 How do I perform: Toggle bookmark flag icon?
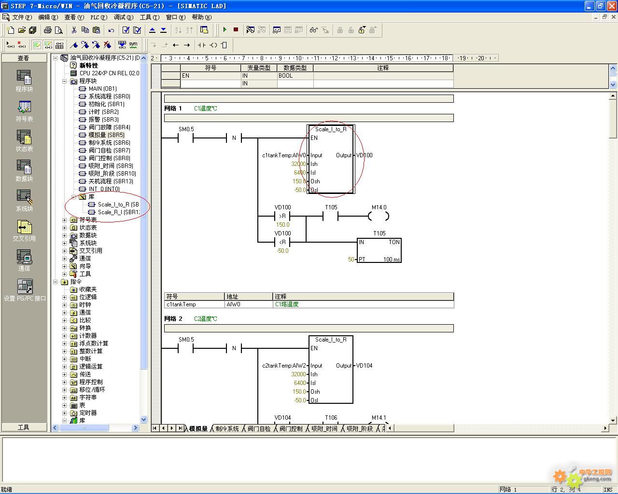(x=74, y=45)
